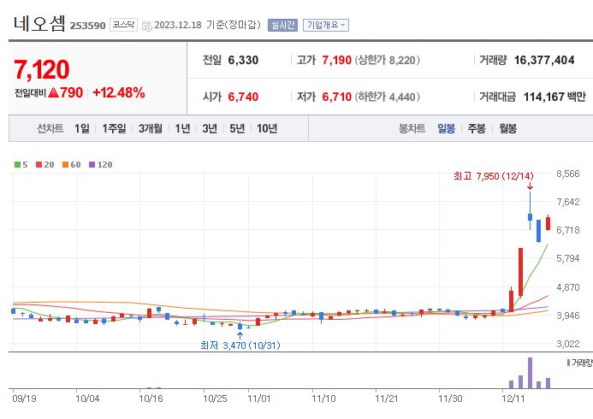Click the 실시간 real-time button
The height and width of the screenshot is (419, 593).
[282, 26]
